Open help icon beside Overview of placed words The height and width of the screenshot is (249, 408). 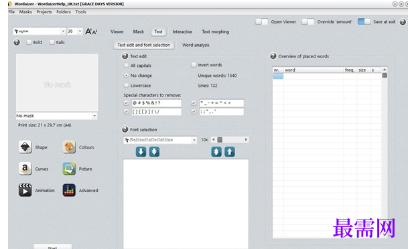273,56
